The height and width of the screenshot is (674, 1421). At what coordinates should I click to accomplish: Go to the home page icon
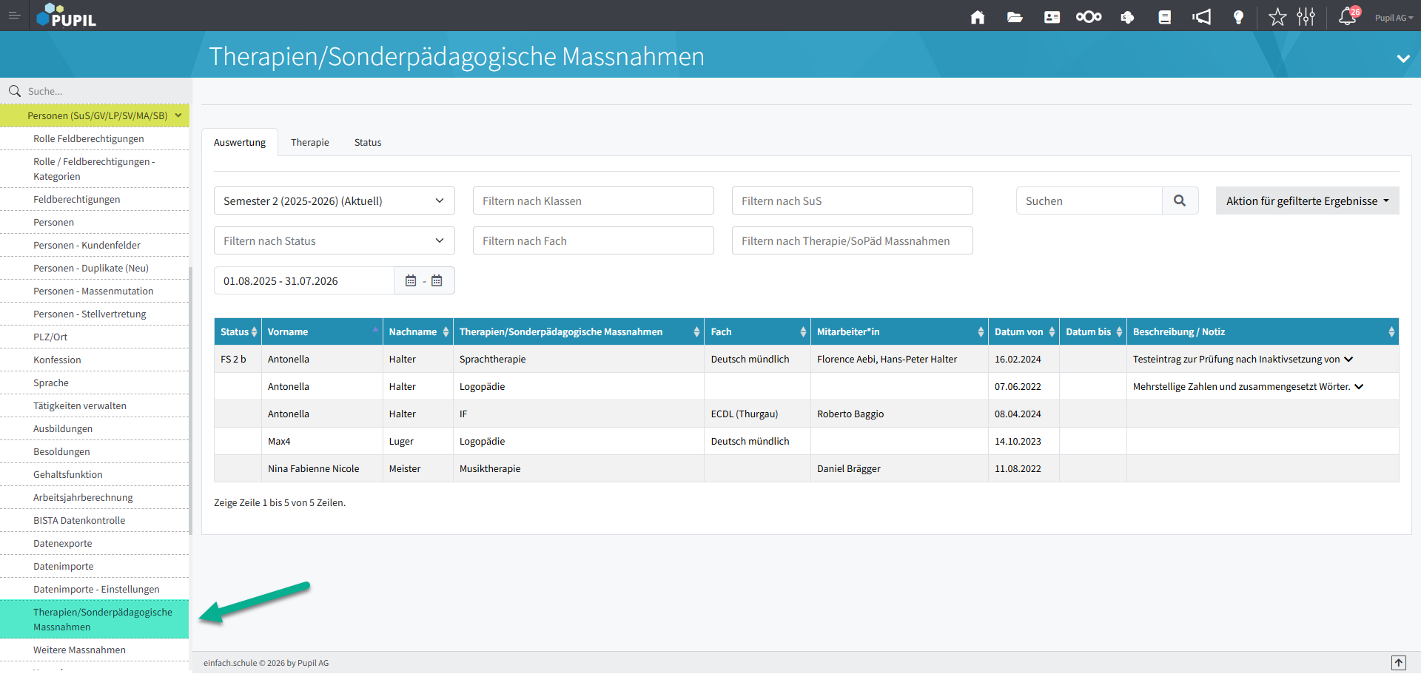(978, 17)
